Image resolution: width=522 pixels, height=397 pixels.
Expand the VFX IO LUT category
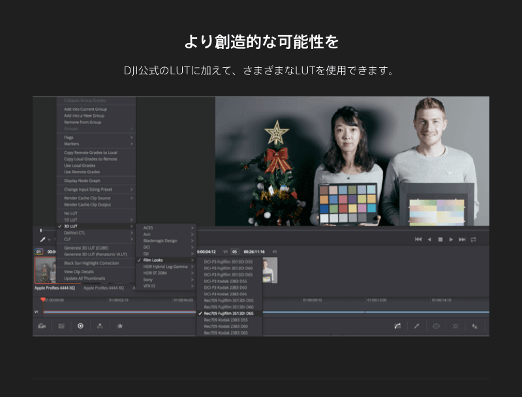coord(166,286)
